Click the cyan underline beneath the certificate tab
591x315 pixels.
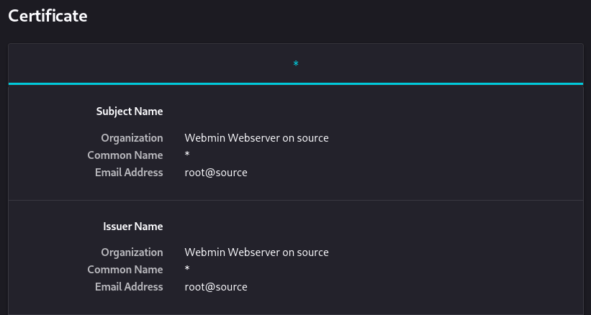click(x=295, y=83)
